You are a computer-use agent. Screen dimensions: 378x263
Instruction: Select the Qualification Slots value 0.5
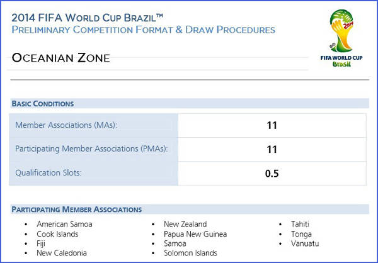tap(272, 174)
